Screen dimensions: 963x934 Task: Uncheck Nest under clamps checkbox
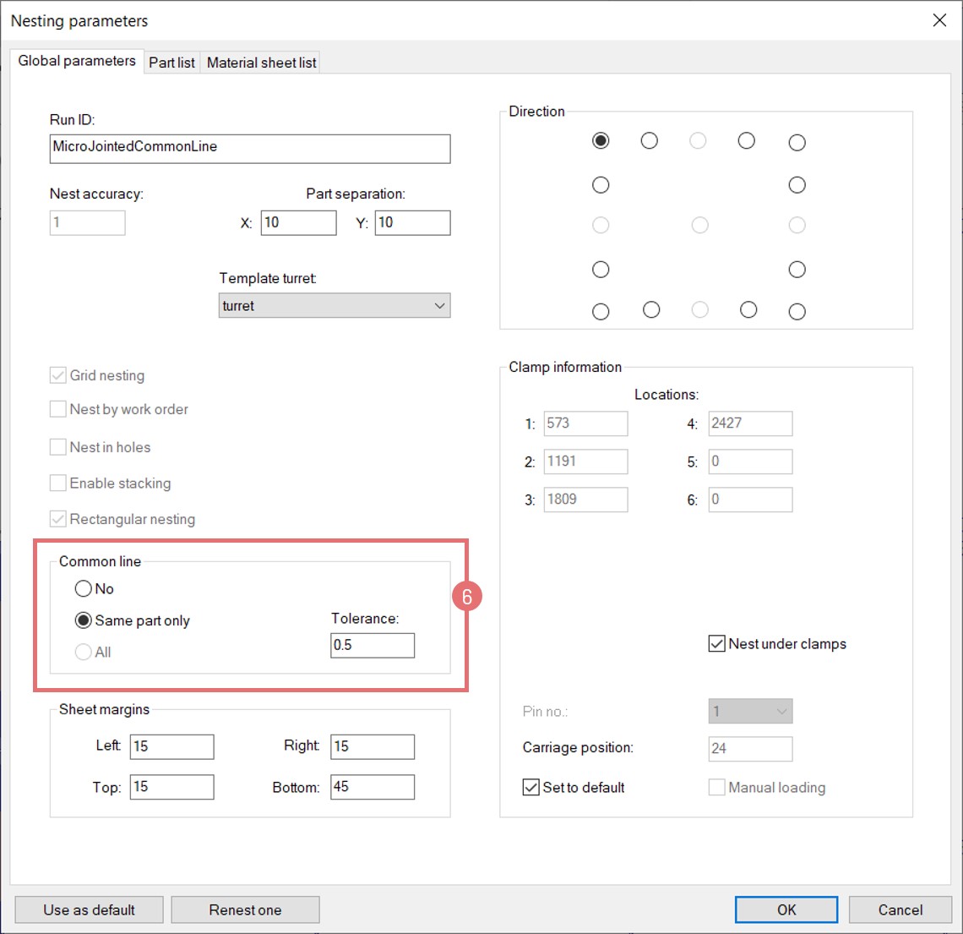click(716, 644)
